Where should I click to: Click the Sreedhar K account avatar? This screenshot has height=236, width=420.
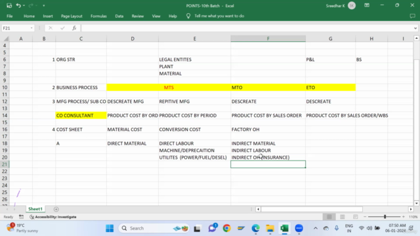pyautogui.click(x=352, y=6)
